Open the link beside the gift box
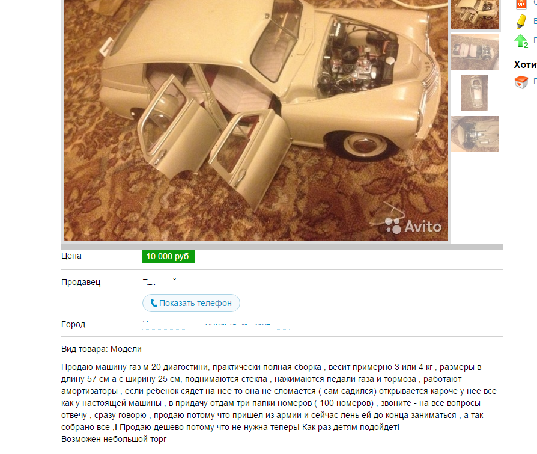The image size is (537, 454). [x=535, y=81]
